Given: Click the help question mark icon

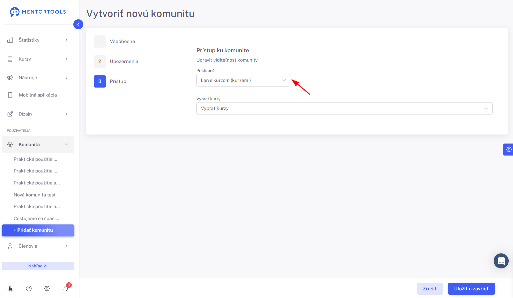Looking at the screenshot, I should coord(29,288).
